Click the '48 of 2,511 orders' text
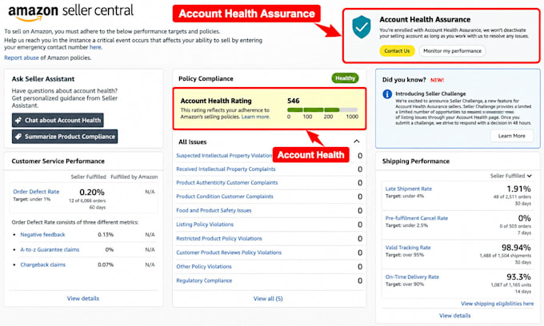 click(512, 197)
